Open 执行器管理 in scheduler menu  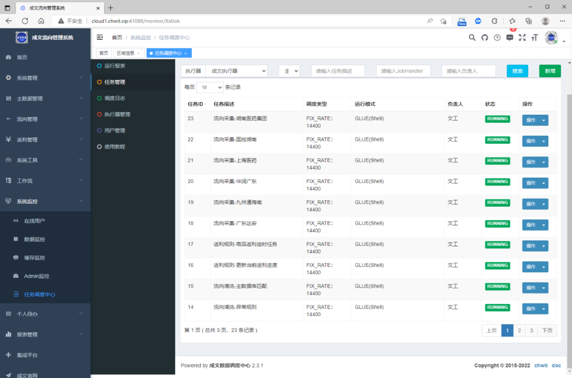pyautogui.click(x=133, y=114)
